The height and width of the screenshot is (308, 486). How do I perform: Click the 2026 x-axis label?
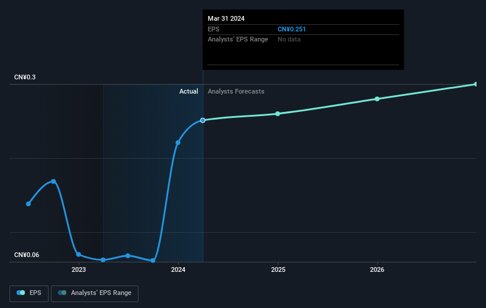pos(377,270)
